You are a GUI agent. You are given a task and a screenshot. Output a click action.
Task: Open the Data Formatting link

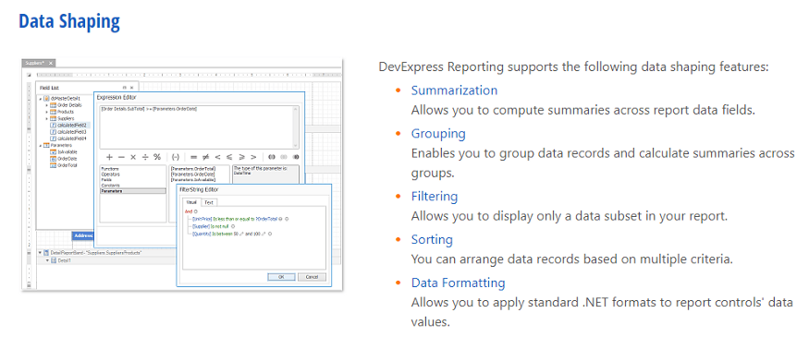tap(458, 283)
